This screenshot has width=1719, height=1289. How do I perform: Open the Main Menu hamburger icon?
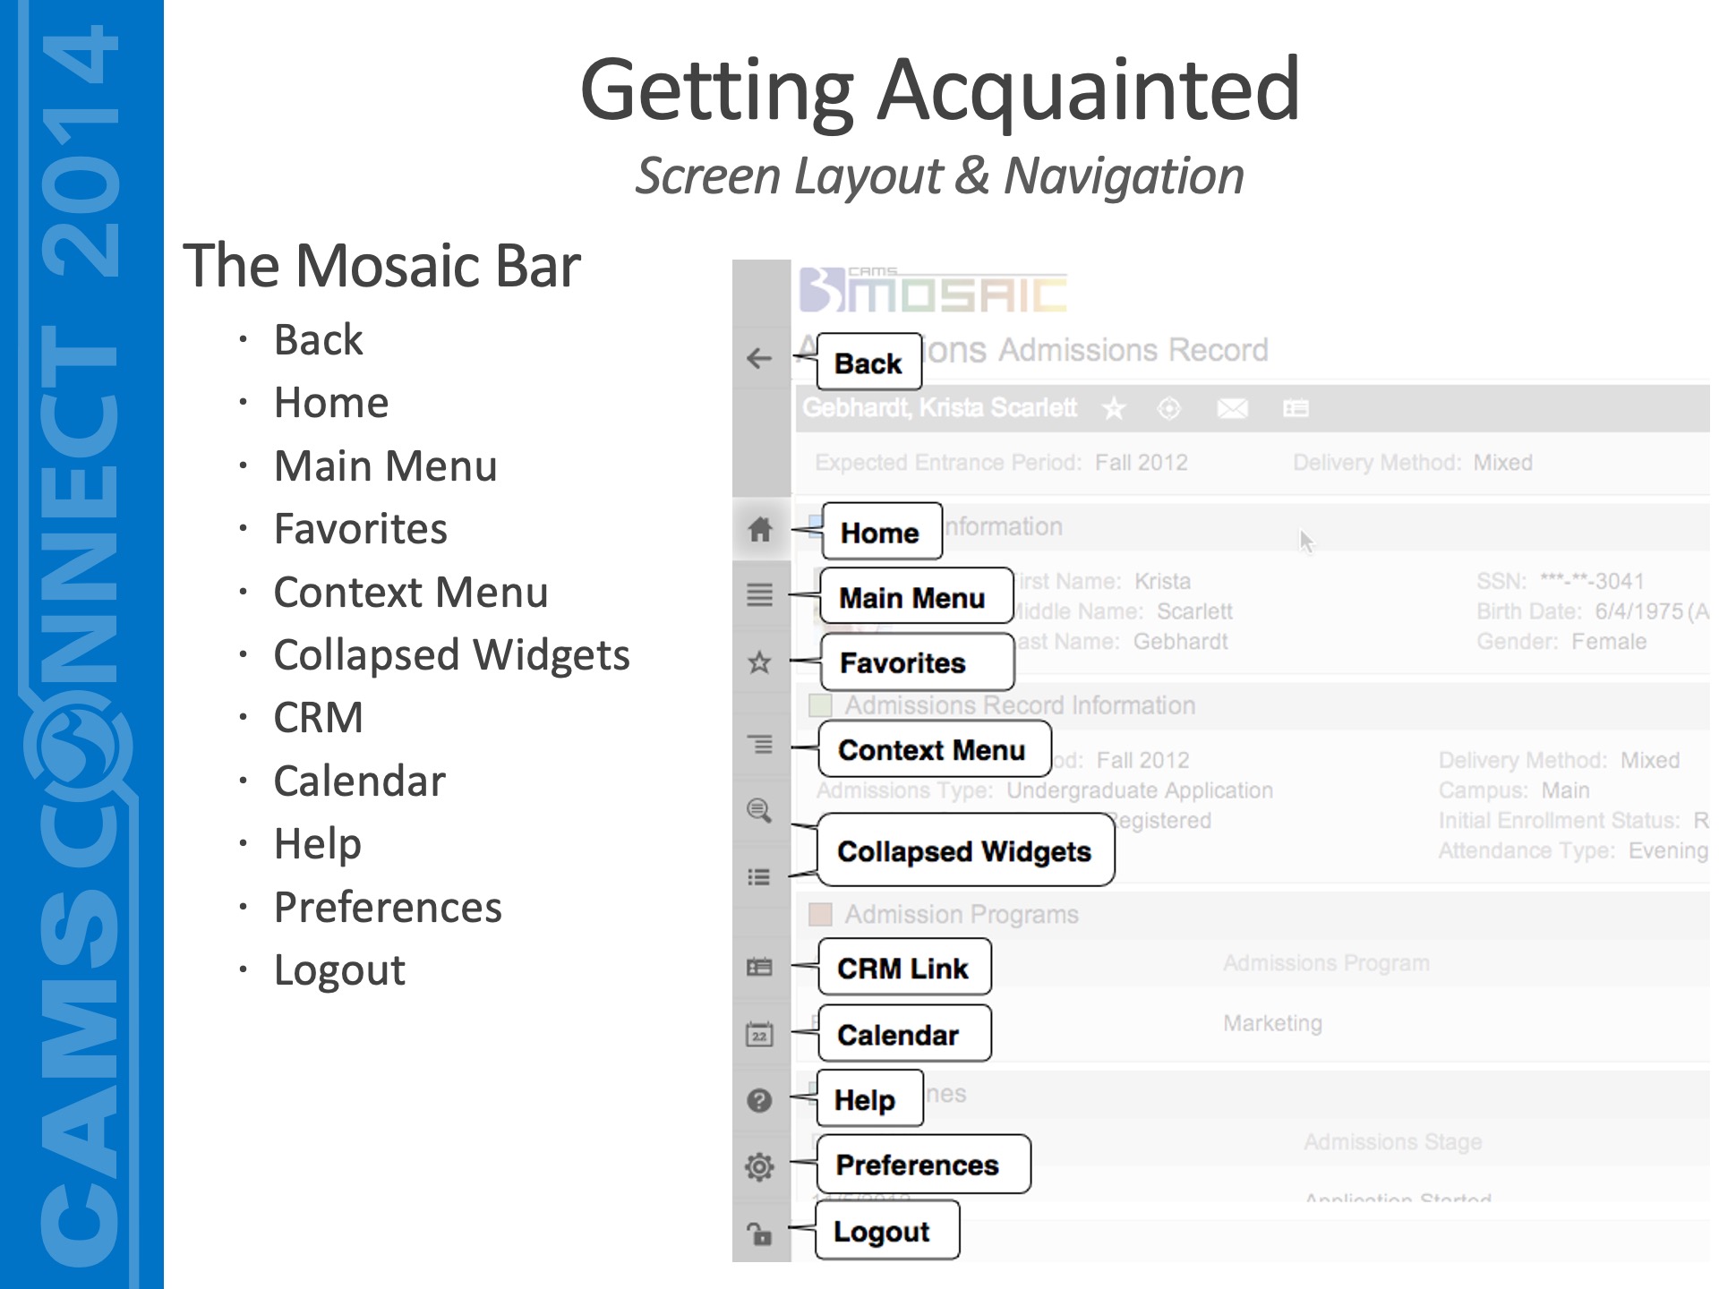tap(760, 594)
